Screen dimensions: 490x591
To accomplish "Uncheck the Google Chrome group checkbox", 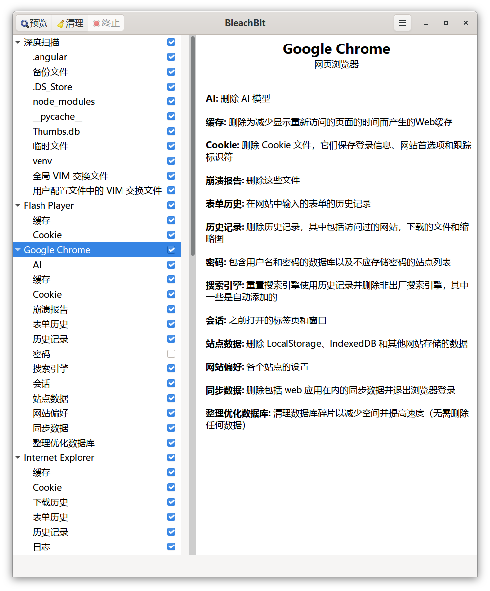I will [x=171, y=250].
